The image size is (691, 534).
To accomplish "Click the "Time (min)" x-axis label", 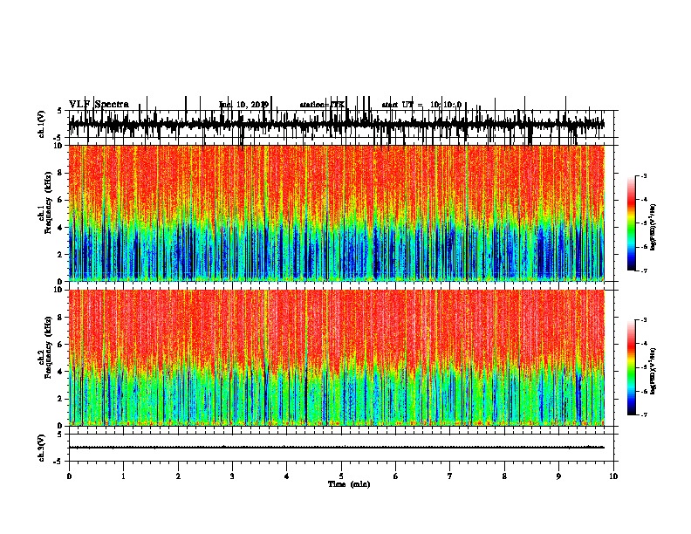I will pyautogui.click(x=349, y=484).
